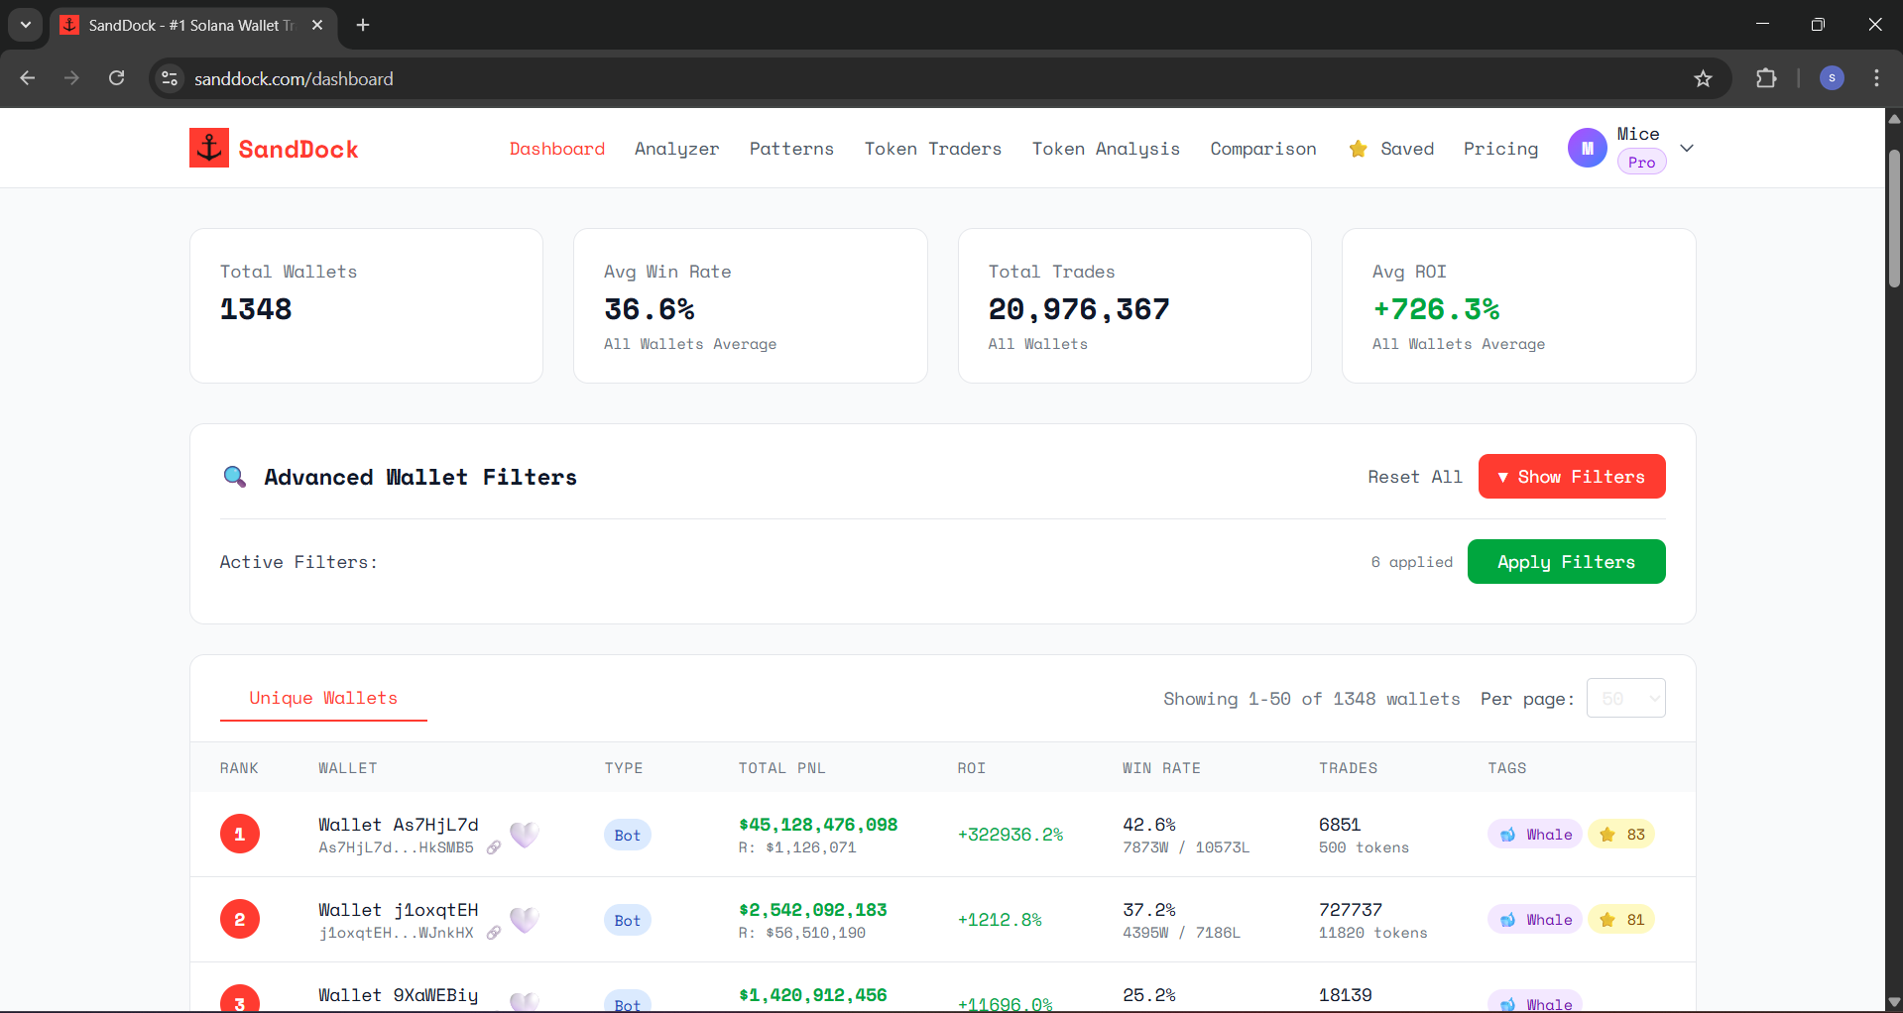View Saved wallets
The width and height of the screenshot is (1903, 1013).
coord(1391,149)
